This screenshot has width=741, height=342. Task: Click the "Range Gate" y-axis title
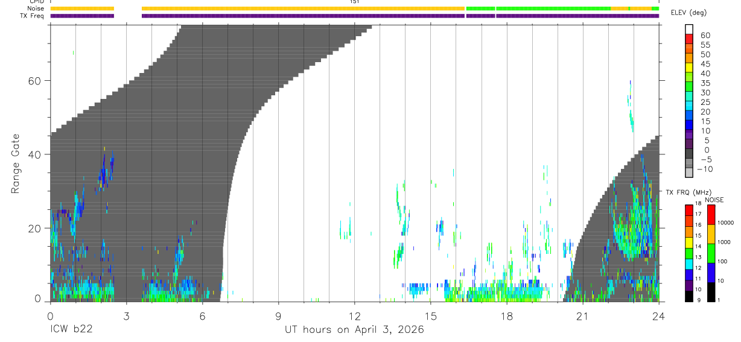pos(16,163)
